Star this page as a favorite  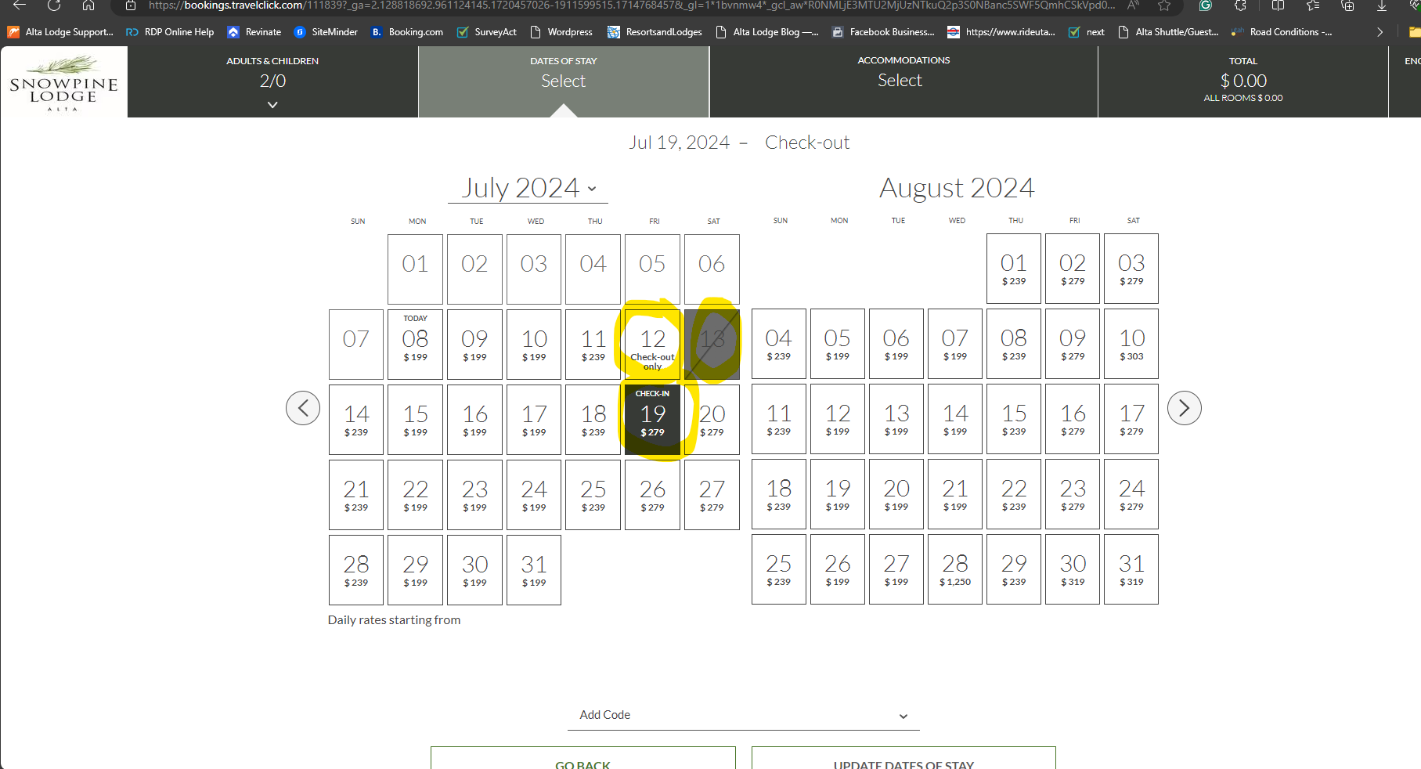click(1164, 5)
